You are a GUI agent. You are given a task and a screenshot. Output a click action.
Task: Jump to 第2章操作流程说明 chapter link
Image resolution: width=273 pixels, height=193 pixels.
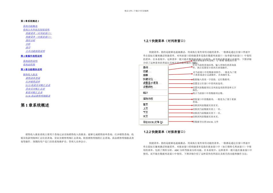[x=31, y=56]
